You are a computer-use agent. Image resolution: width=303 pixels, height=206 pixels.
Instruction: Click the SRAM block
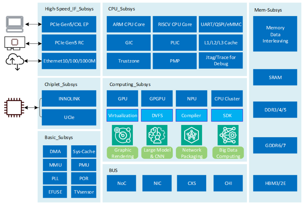[275, 77]
